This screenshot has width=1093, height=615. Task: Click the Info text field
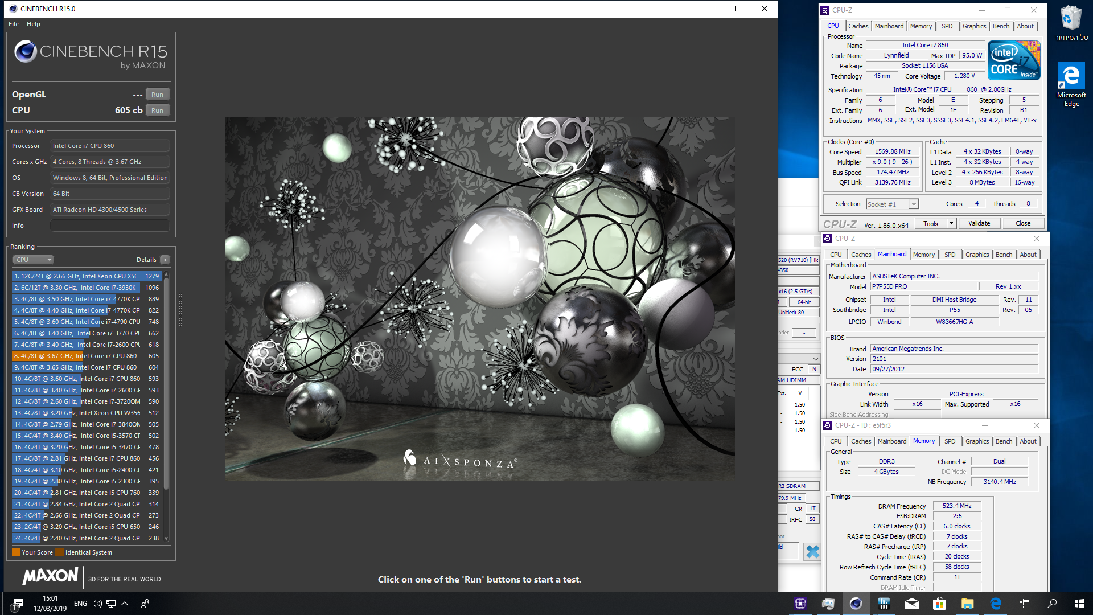110,225
